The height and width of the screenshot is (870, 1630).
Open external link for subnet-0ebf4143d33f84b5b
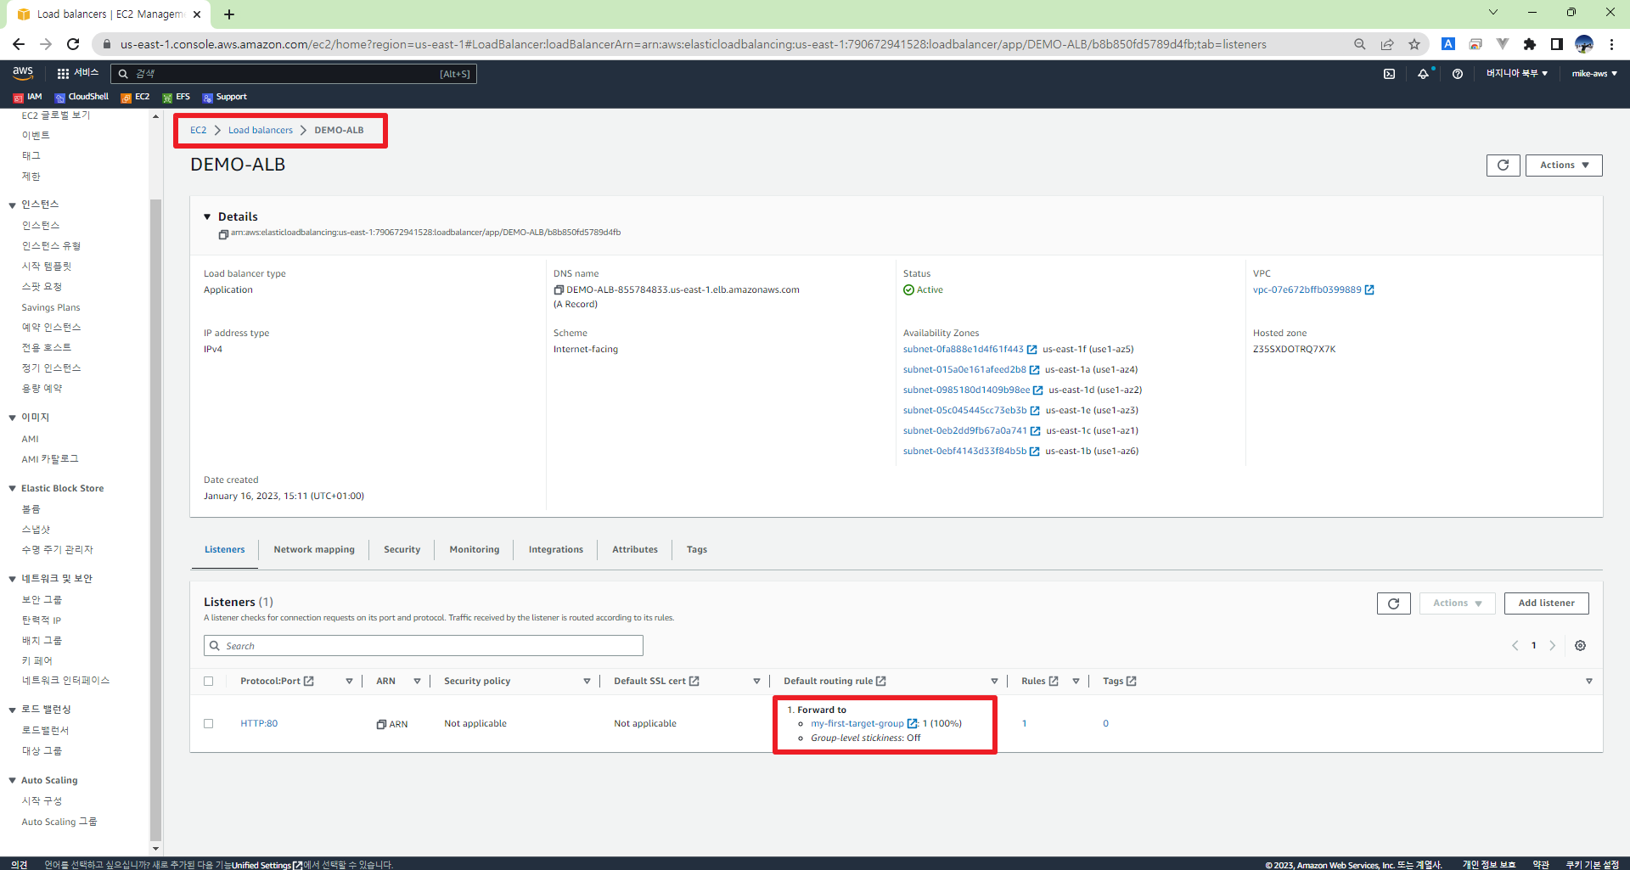tap(1034, 452)
